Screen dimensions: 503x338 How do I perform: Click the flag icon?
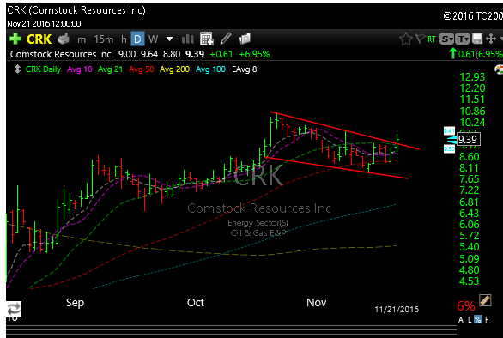pyautogui.click(x=421, y=39)
